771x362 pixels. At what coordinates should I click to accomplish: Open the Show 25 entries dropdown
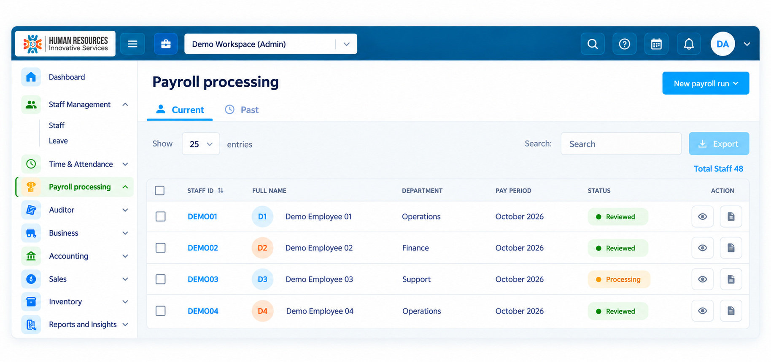point(201,144)
